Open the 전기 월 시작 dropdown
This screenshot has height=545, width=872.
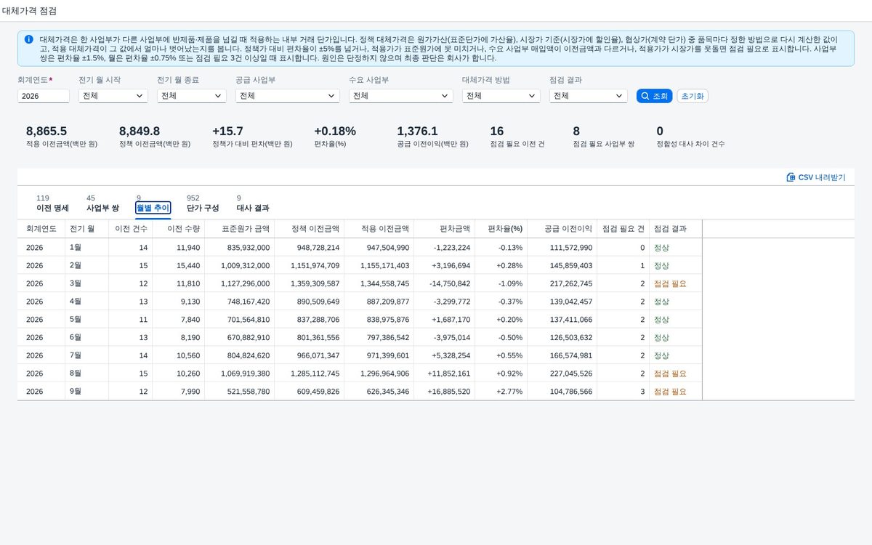coord(113,96)
